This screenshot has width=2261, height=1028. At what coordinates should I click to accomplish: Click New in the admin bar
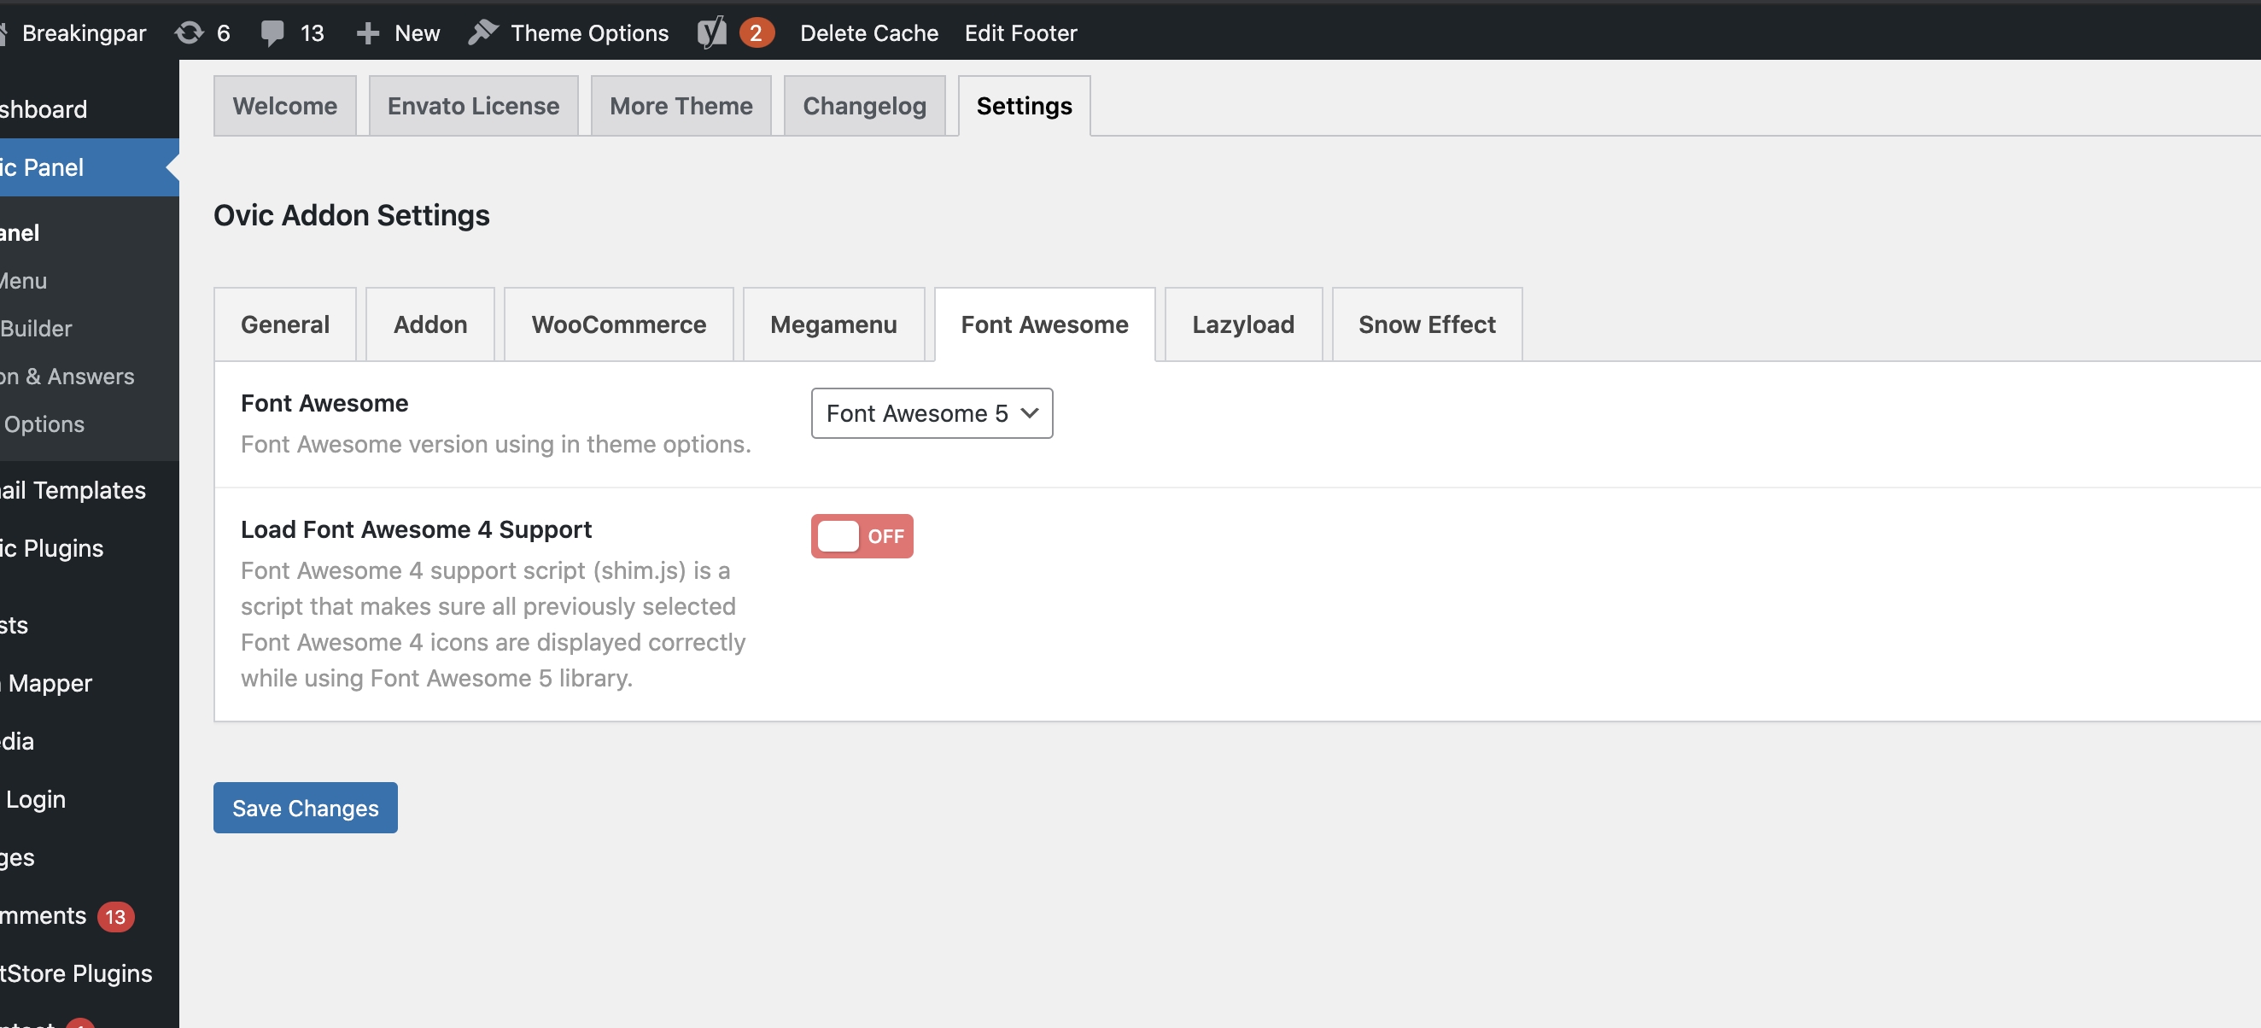click(x=417, y=33)
